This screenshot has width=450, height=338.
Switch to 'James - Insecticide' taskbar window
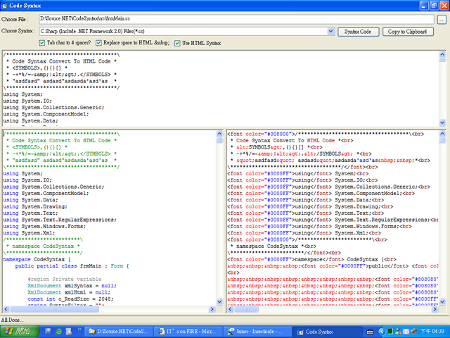click(x=257, y=332)
